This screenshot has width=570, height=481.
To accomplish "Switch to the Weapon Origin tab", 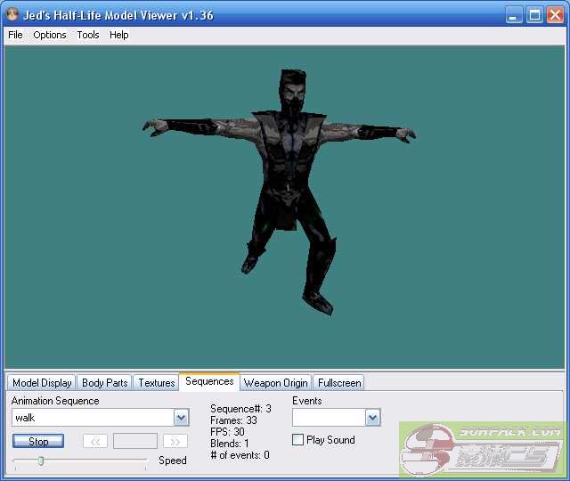I will coord(275,383).
